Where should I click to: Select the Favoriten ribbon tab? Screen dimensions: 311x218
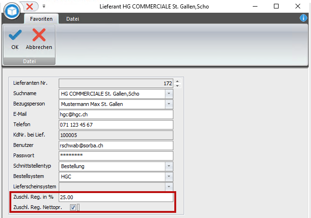point(41,19)
